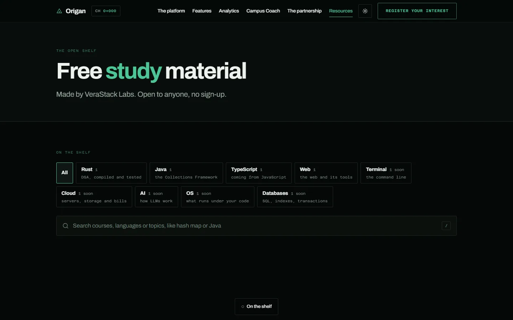Click the 'THE OPEN SHELF' label
Screen dimensions: 513x320
[76, 51]
